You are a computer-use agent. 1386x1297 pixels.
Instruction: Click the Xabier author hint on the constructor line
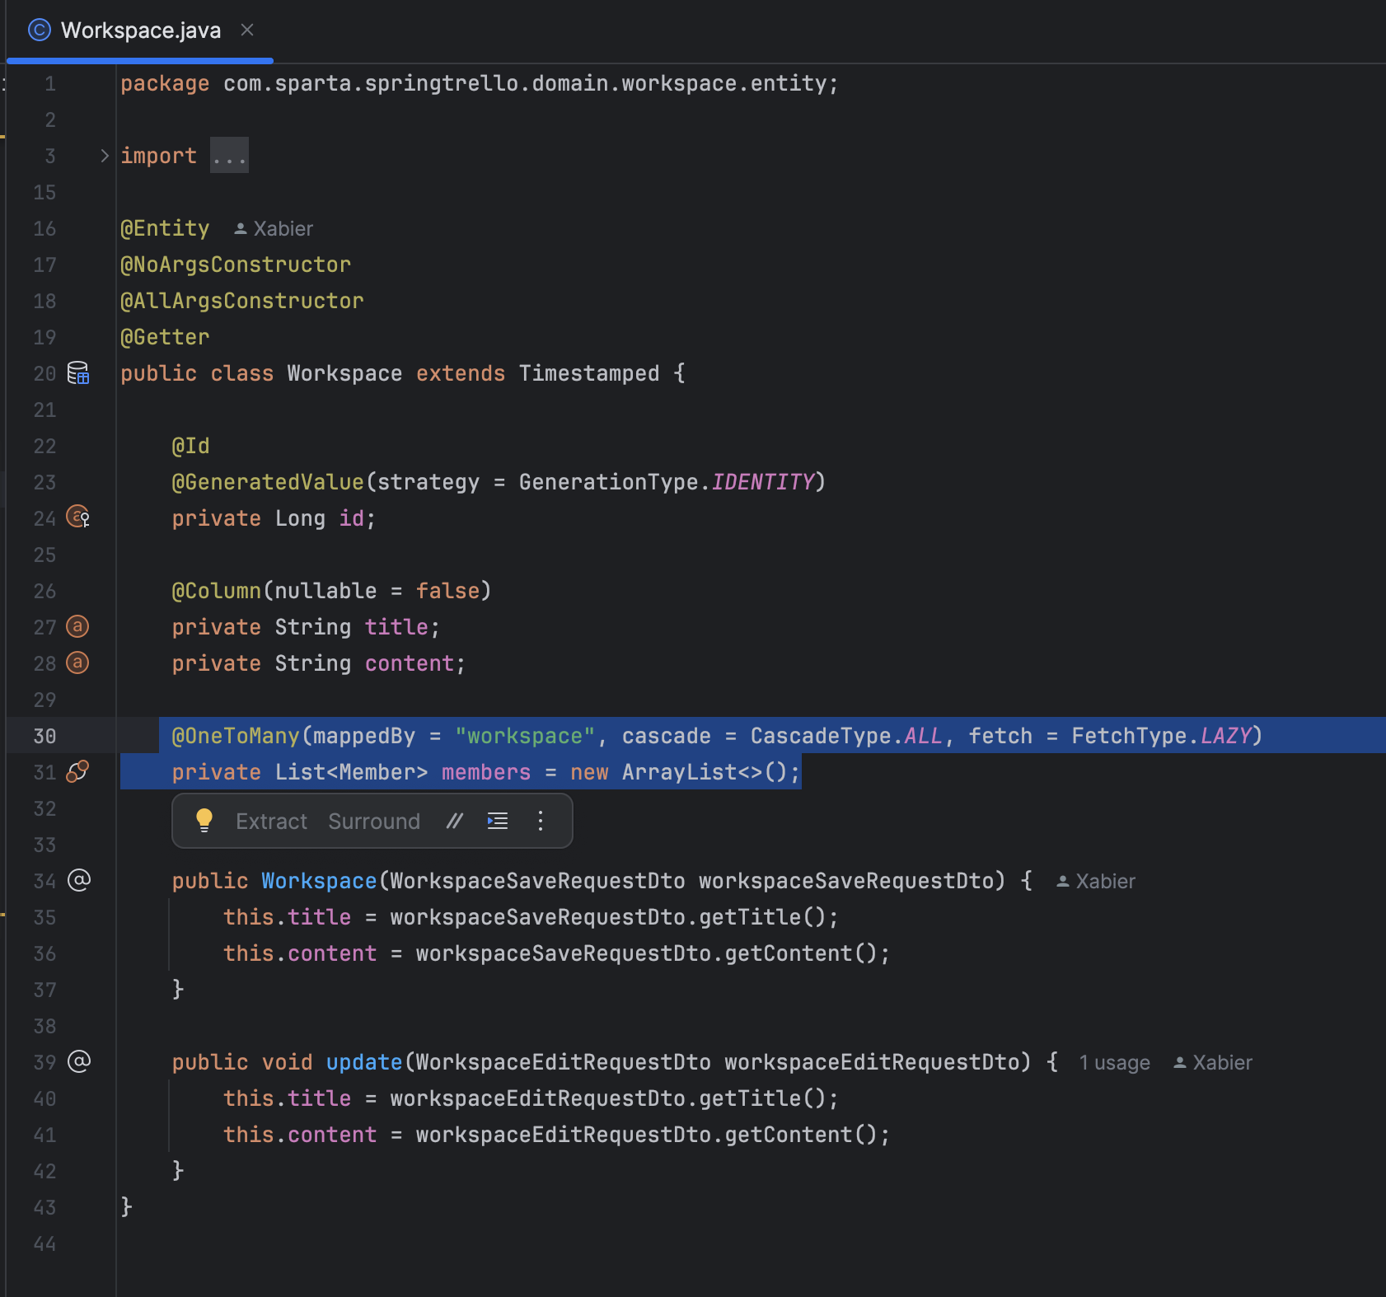click(x=1096, y=882)
